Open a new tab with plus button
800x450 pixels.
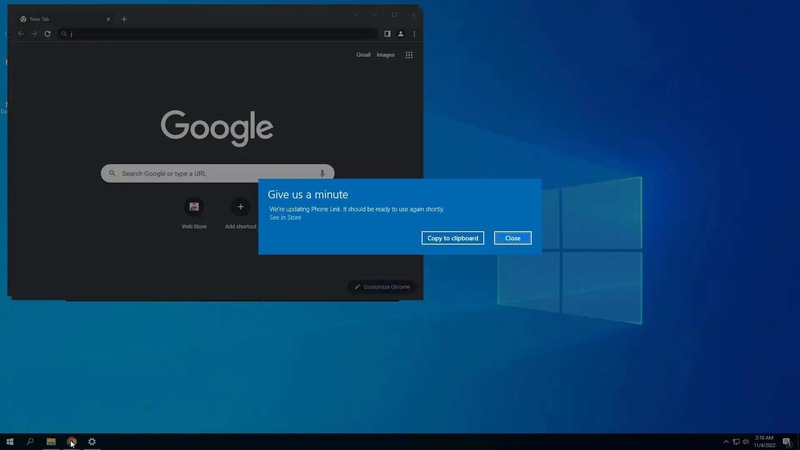124,19
